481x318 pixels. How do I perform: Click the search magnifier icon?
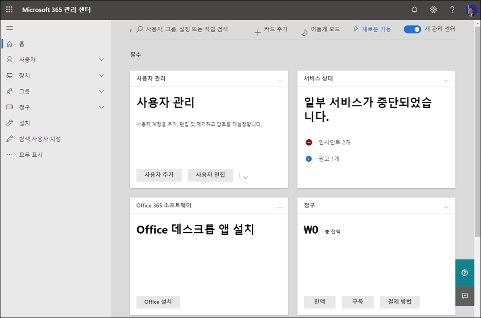tap(140, 29)
